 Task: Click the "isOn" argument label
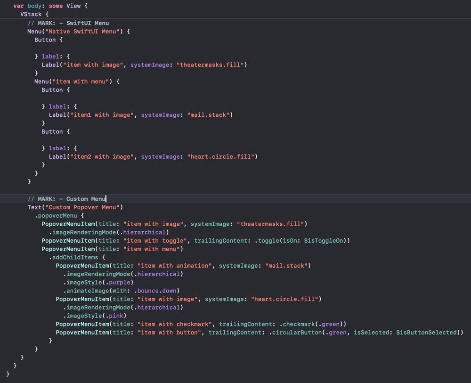[290, 241]
